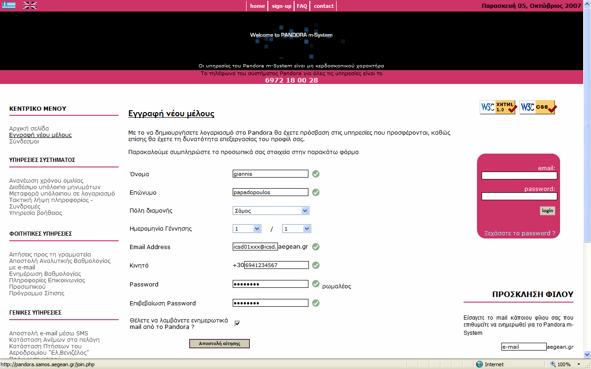Open the birth day dropdown
Viewport: 591px width, 369px height.
point(247,229)
